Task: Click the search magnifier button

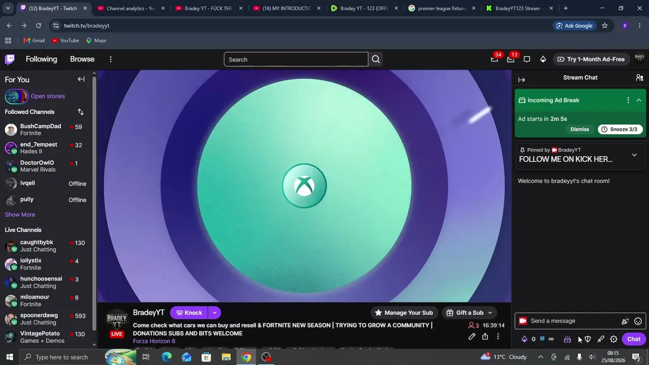Action: 376,59
